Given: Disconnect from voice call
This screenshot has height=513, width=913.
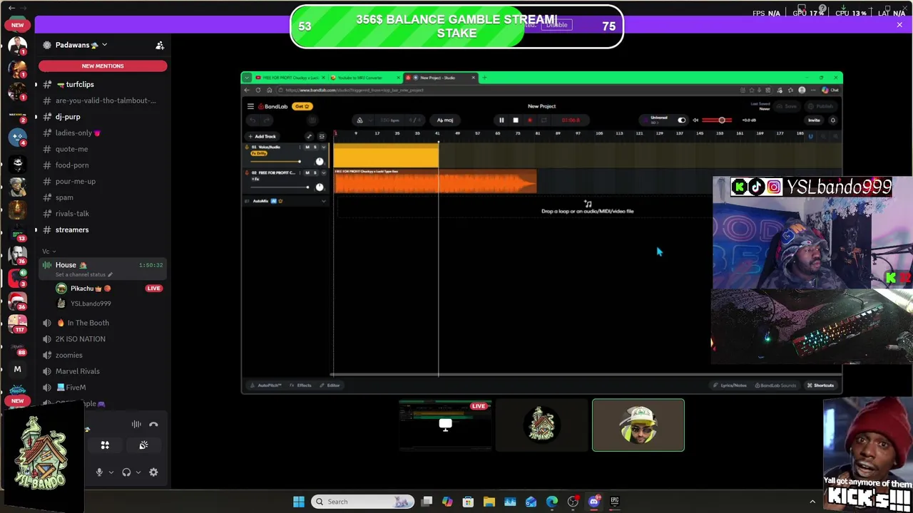Looking at the screenshot, I should pos(153,424).
